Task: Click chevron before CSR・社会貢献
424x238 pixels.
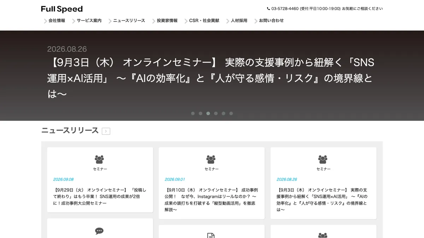Action: tap(186, 21)
